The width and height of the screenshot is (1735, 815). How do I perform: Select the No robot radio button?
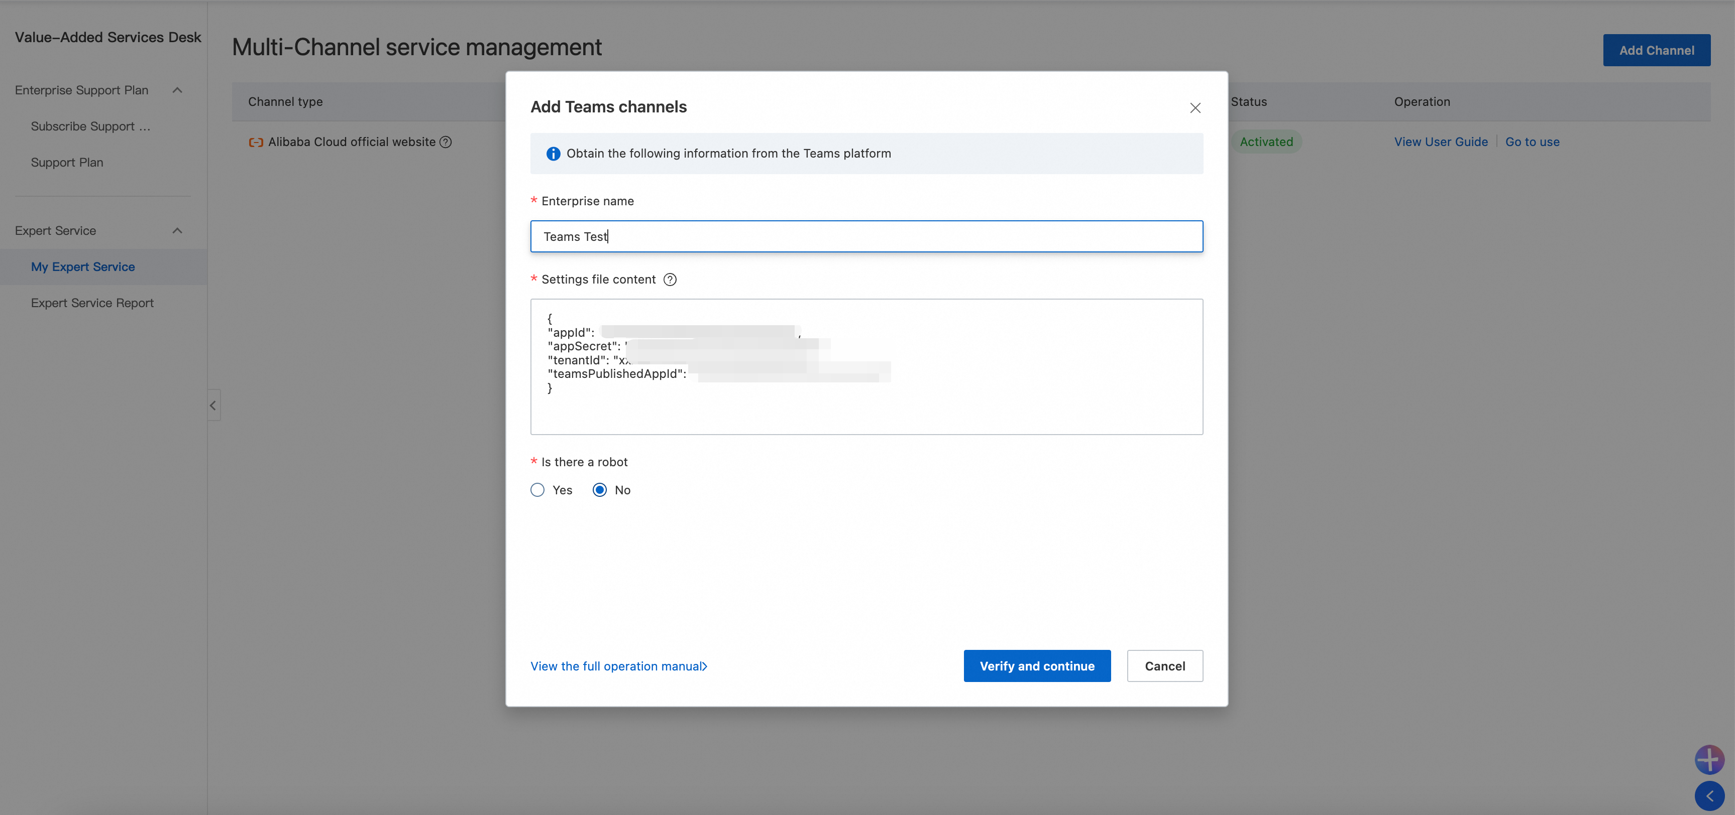tap(599, 490)
